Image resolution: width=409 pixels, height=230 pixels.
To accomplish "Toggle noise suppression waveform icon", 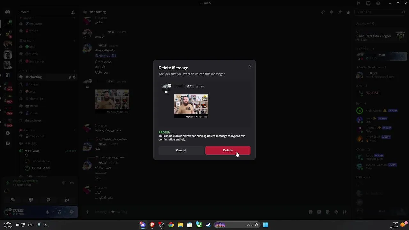I will tap(64, 183).
